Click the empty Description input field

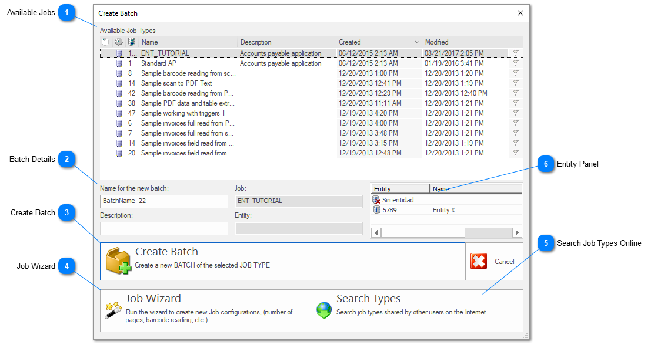click(x=163, y=229)
